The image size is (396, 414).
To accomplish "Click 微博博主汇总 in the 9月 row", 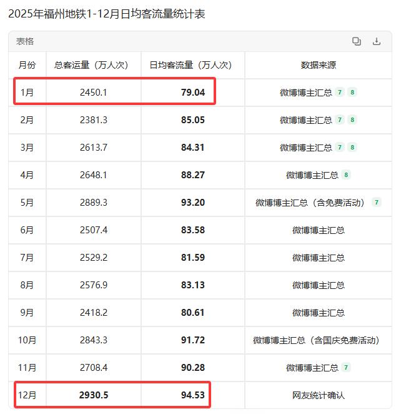I will click(319, 313).
